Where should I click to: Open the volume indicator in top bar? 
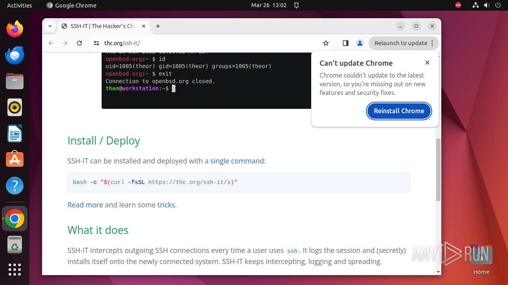pyautogui.click(x=487, y=5)
